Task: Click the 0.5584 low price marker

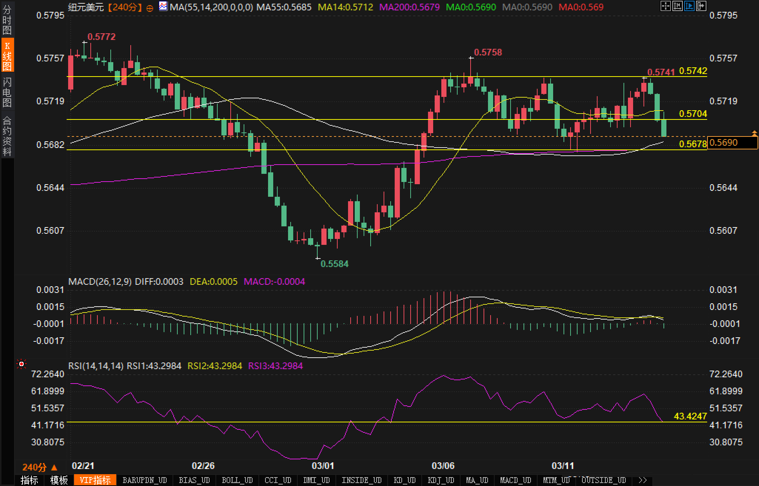Action: pos(334,264)
